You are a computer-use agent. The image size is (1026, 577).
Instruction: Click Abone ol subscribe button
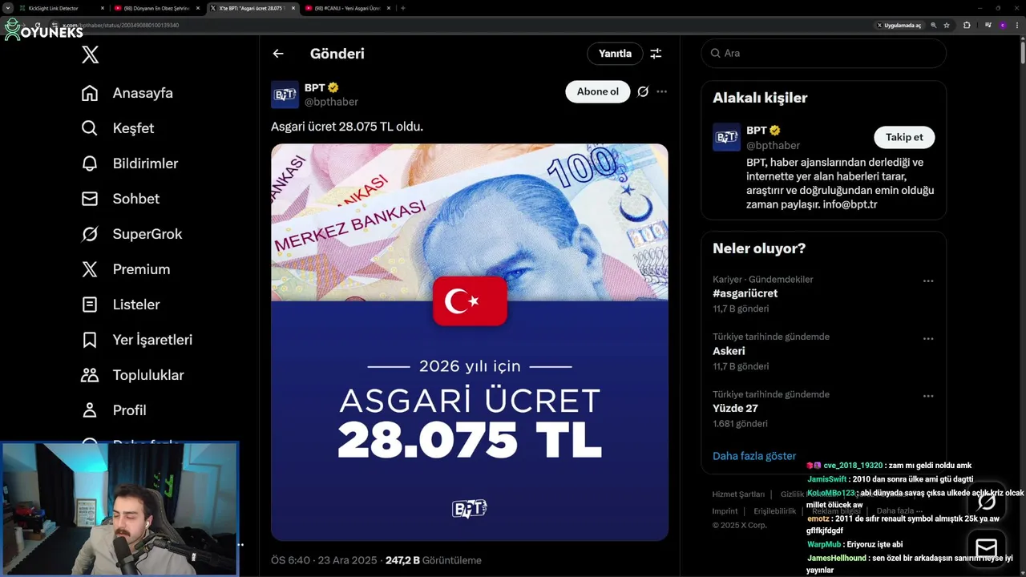point(598,91)
